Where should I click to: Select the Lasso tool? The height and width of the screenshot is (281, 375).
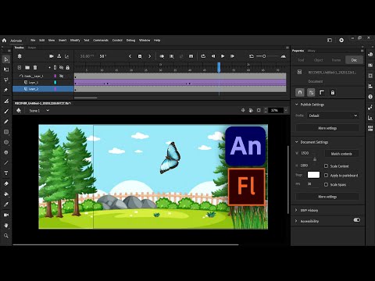(6, 80)
